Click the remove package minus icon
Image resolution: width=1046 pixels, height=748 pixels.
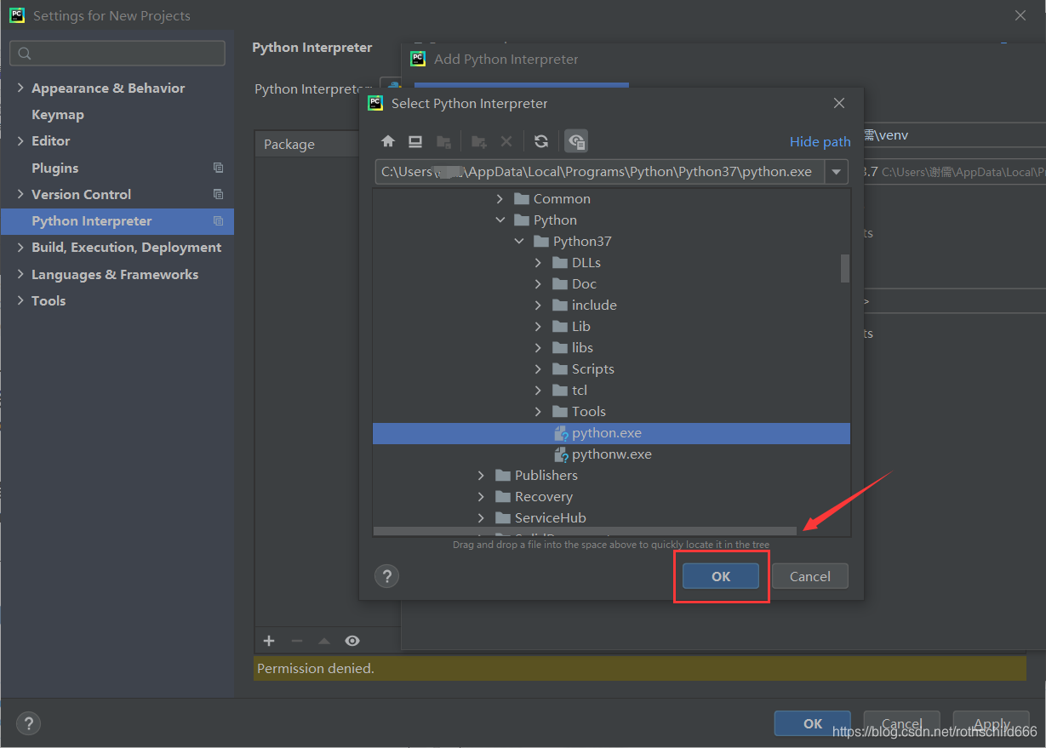(297, 641)
